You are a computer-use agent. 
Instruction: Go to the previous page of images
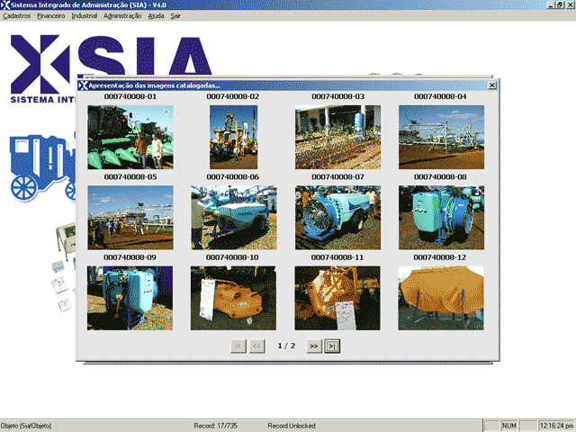tap(256, 346)
